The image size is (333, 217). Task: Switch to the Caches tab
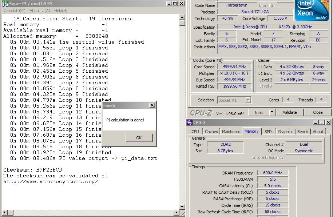(211, 132)
